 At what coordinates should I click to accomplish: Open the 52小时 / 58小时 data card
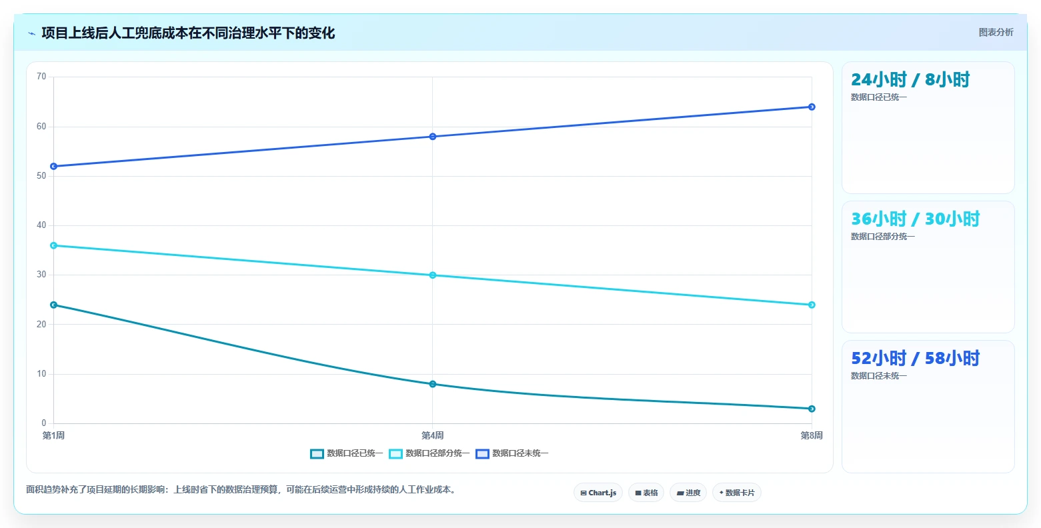tap(928, 407)
